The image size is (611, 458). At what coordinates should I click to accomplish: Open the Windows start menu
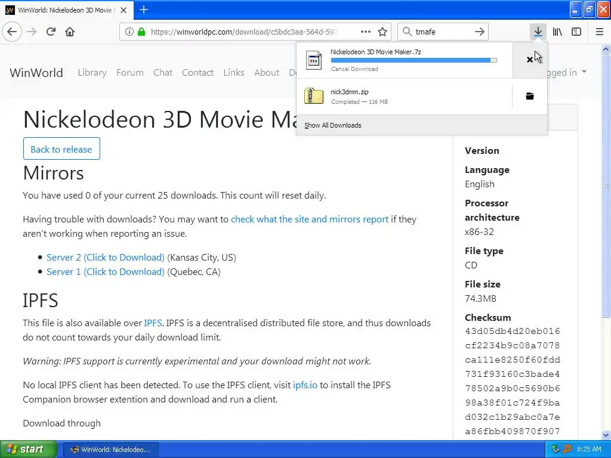[x=27, y=450]
